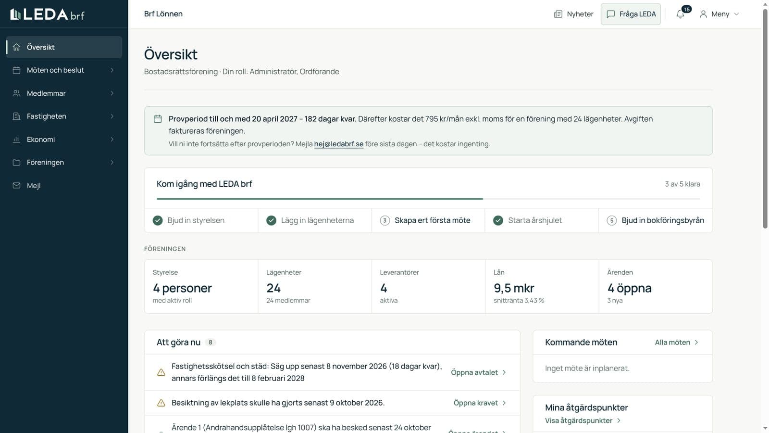The width and height of the screenshot is (769, 433).
Task: Click the Kom igång progress bar
Action: point(428,199)
